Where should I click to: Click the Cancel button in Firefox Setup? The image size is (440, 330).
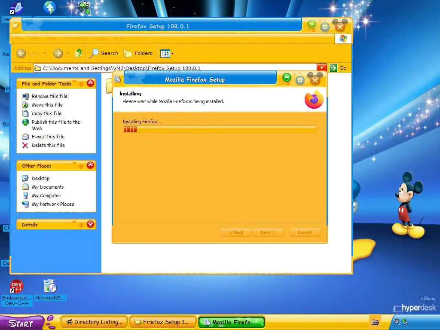click(x=305, y=232)
